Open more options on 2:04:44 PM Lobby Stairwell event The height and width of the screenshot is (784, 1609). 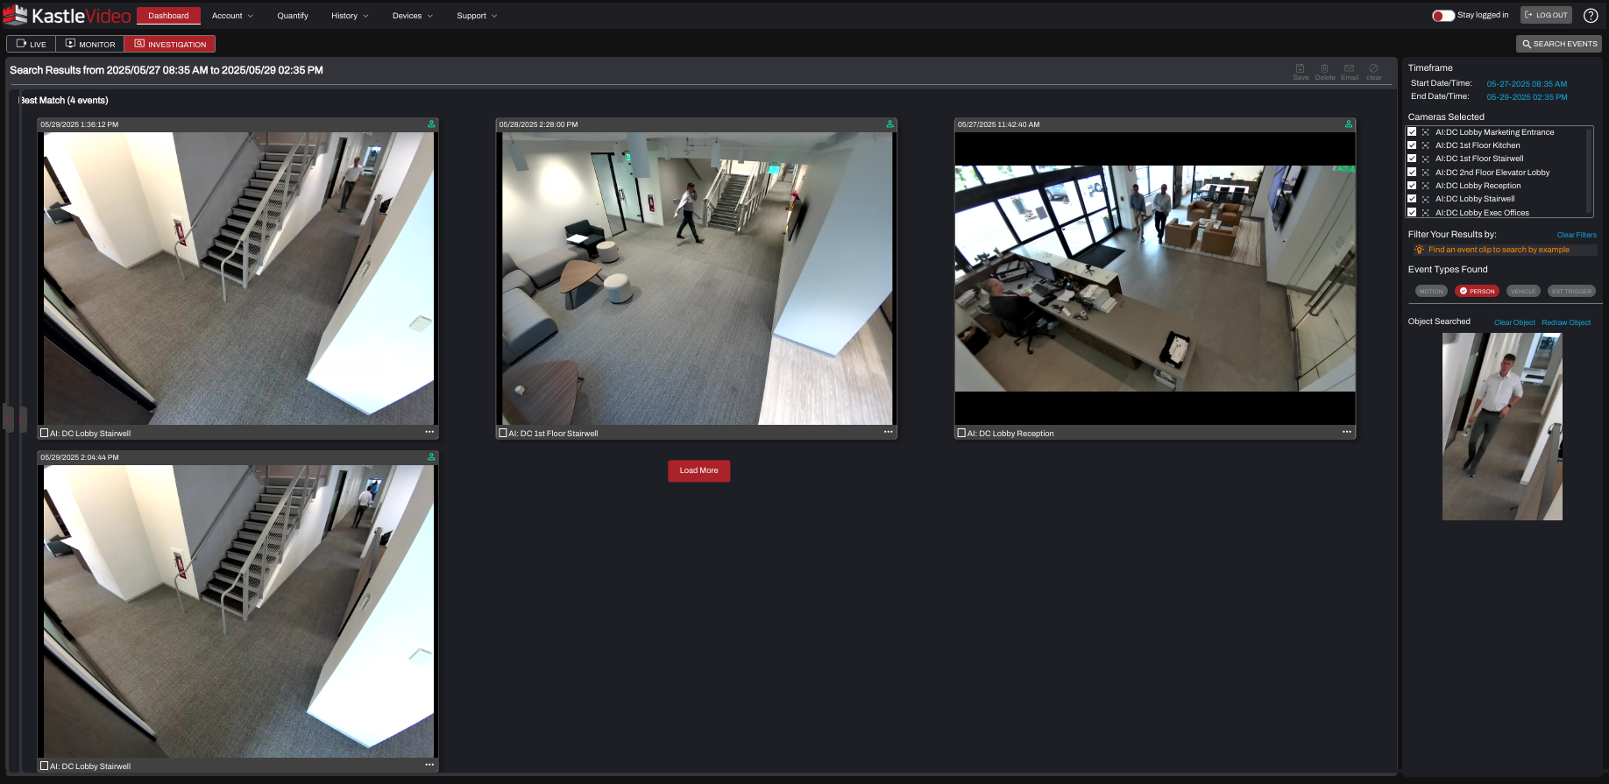[429, 765]
